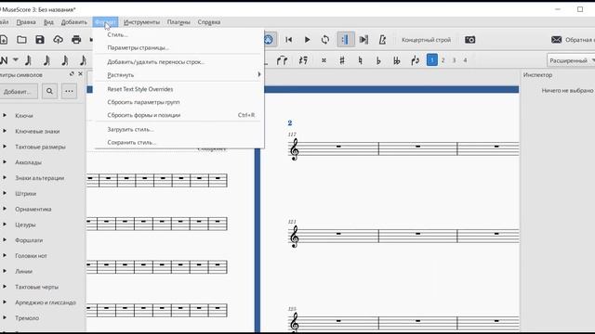Image resolution: width=595 pixels, height=334 pixels.
Task: Toggle note input mode N
Action: point(4,60)
